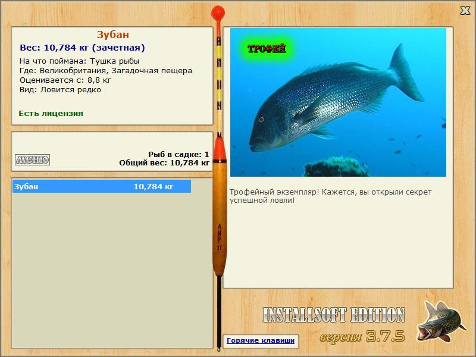Click the версия 3.7.5 label
The height and width of the screenshot is (357, 476).
pyautogui.click(x=362, y=336)
